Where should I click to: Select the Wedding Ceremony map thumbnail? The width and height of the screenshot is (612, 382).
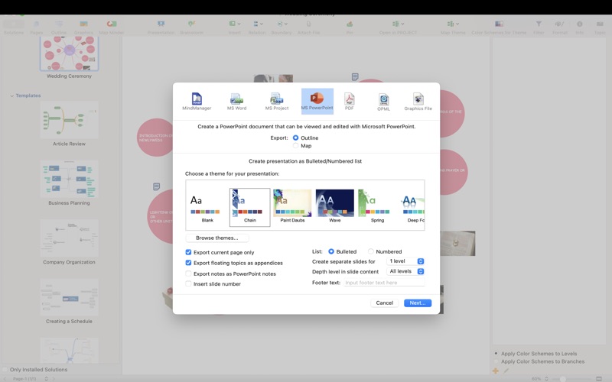point(69,53)
